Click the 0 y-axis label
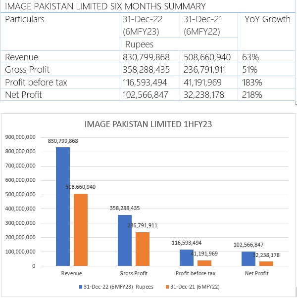 coord(34,266)
